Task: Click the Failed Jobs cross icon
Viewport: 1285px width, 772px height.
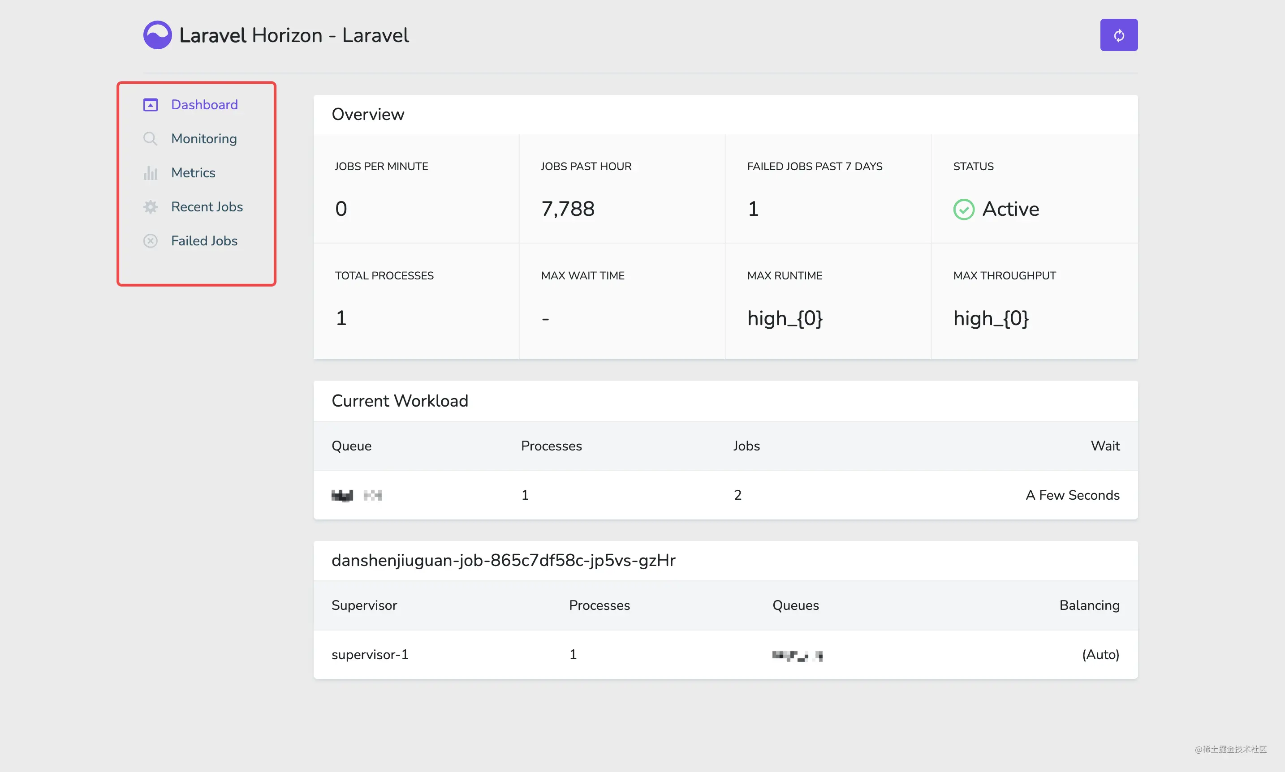Action: pyautogui.click(x=151, y=240)
